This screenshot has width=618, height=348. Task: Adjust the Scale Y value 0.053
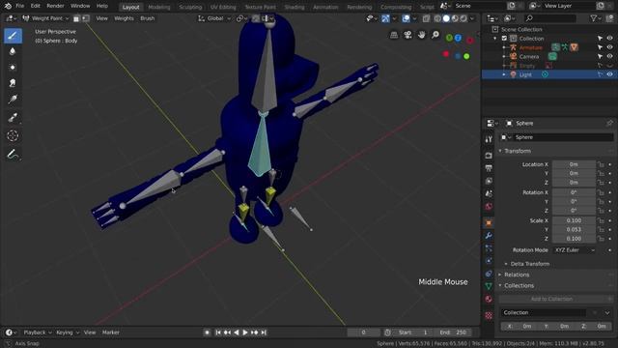coord(574,230)
